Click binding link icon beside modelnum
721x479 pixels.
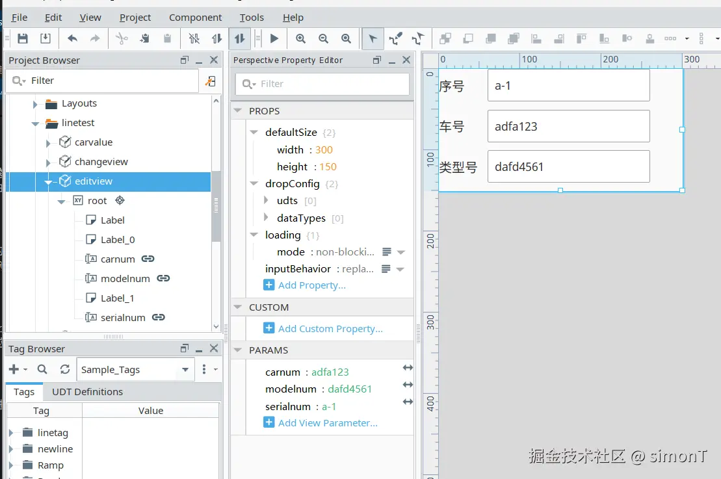(x=163, y=278)
